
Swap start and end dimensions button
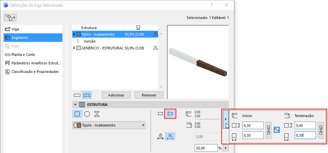click(x=276, y=130)
